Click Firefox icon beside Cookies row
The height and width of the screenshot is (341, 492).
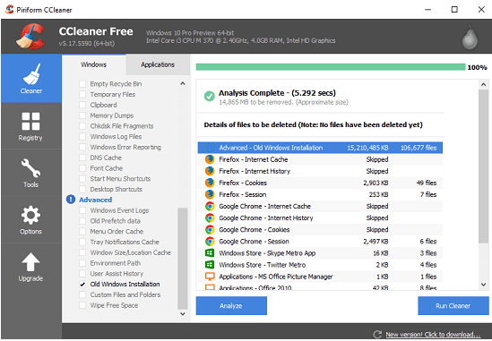210,183
